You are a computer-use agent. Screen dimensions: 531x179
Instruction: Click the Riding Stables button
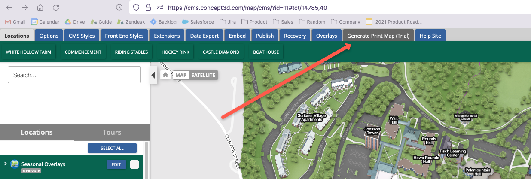click(x=131, y=52)
